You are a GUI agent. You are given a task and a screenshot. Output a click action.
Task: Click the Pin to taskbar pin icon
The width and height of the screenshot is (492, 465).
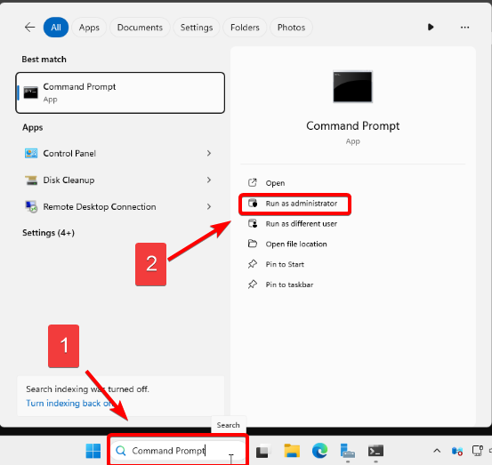253,285
